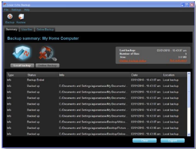The width and height of the screenshot is (196, 149).
Task: Export the log with Export button
Action: tap(172, 141)
